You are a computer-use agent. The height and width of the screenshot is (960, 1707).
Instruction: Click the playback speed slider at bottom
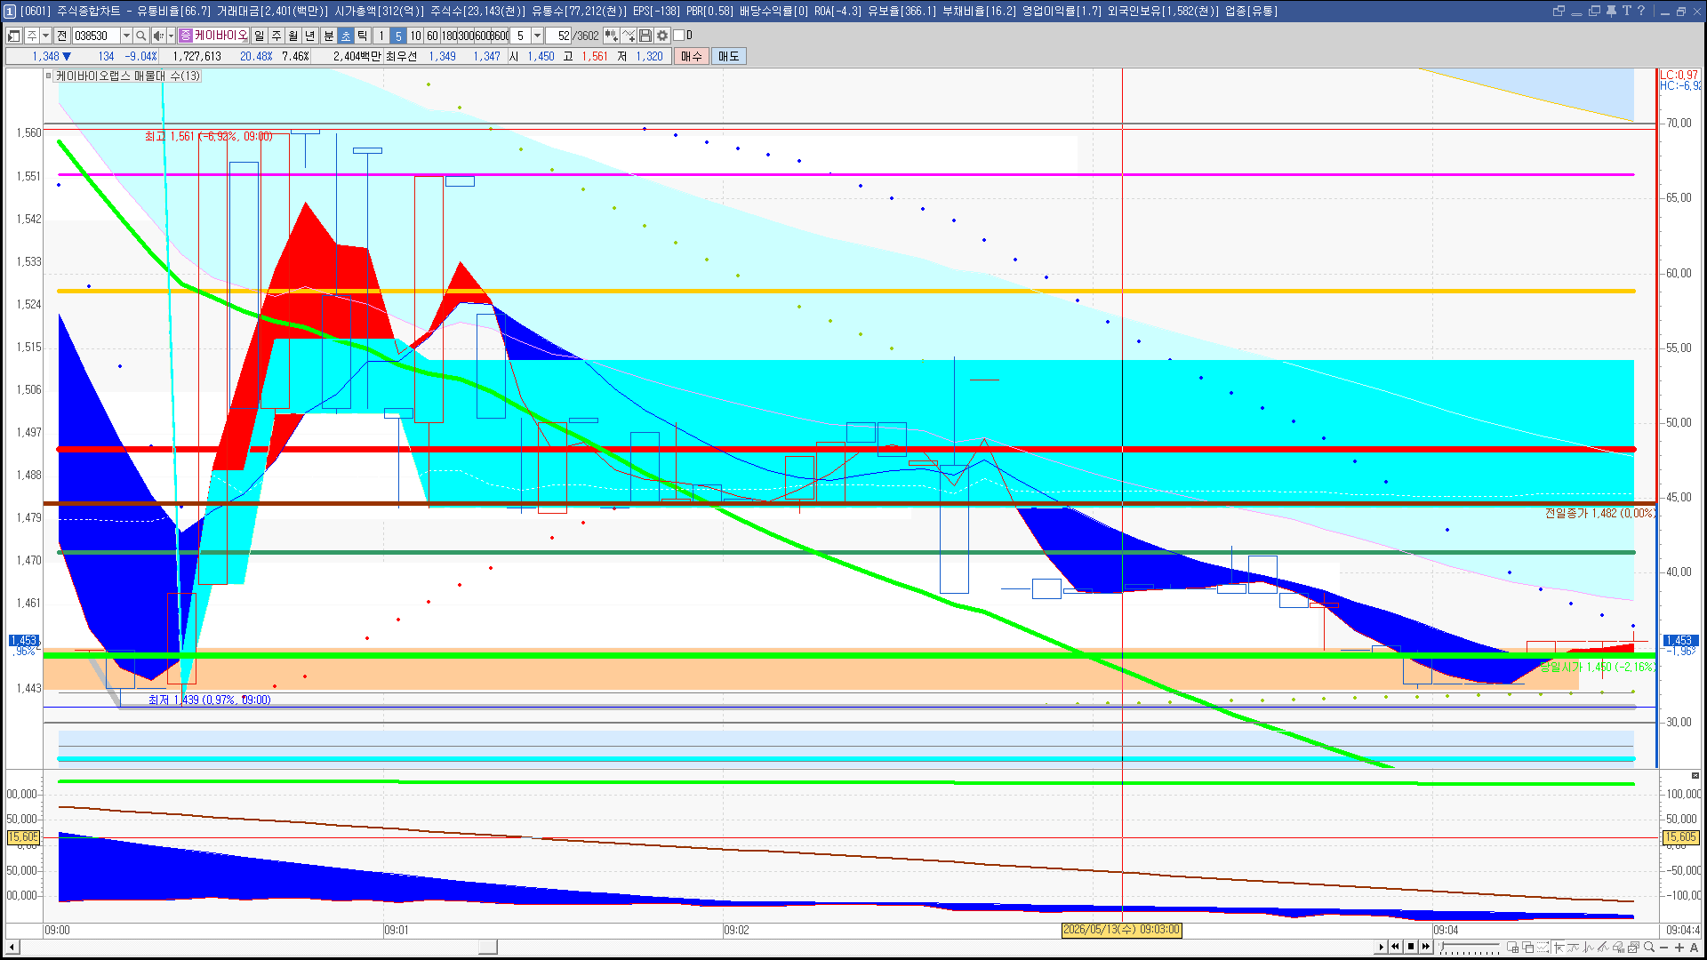tap(1470, 947)
